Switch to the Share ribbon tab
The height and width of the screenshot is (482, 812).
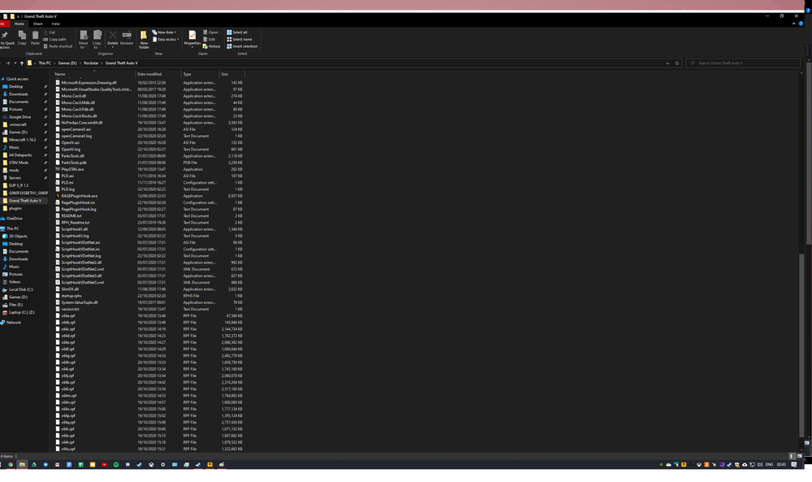coord(38,24)
